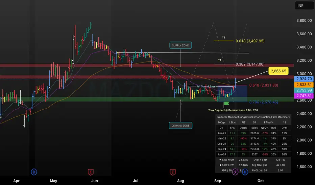Viewport: 315px width, 185px height.
Task: Click the 52.48% value
Action: coord(243,165)
